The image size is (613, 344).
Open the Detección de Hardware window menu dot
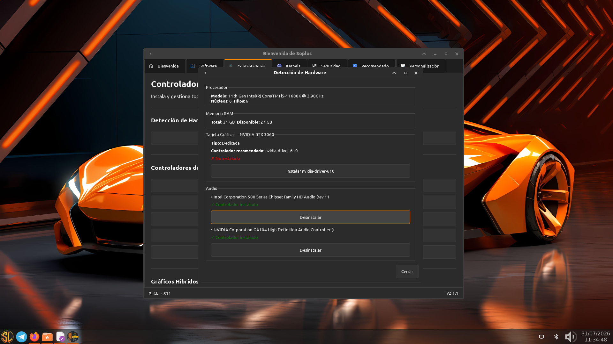click(x=205, y=73)
